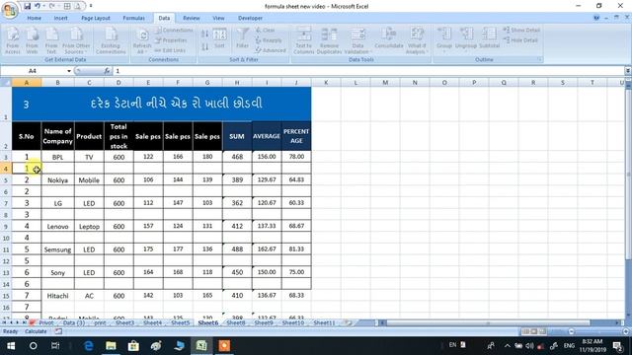Click the Office button logo

point(10,10)
